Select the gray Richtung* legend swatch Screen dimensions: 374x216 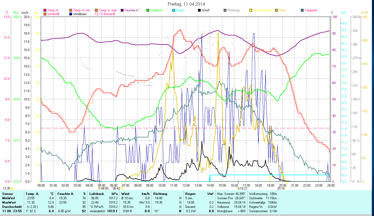225,10
